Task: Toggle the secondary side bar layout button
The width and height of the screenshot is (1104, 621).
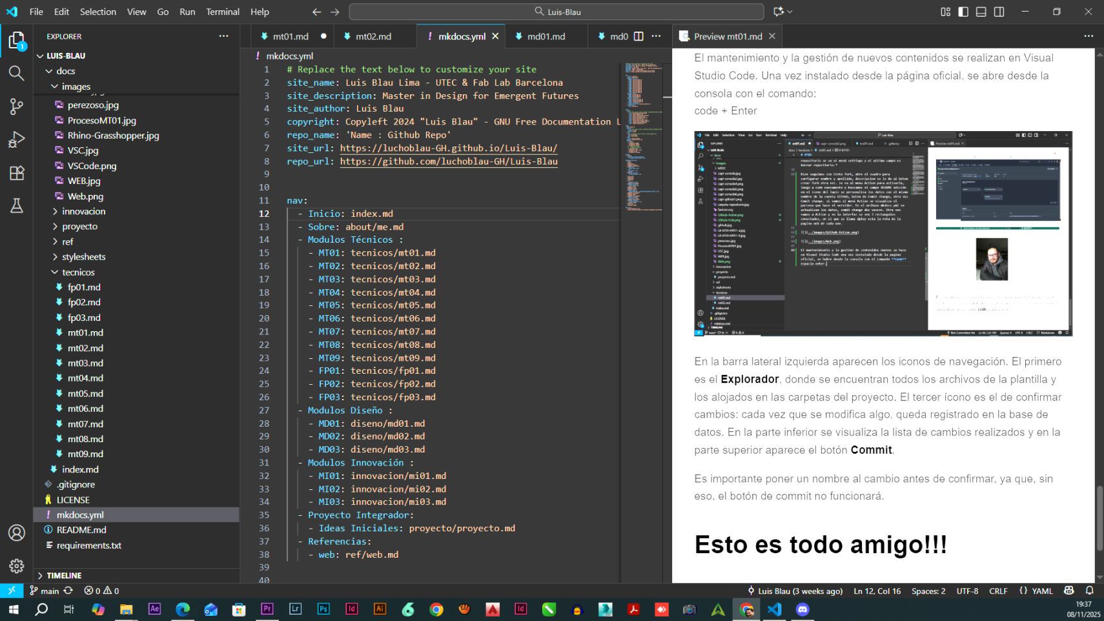Action: tap(999, 12)
